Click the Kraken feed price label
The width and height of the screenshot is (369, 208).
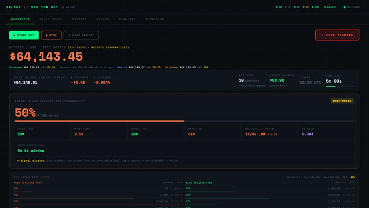[x=86, y=68]
